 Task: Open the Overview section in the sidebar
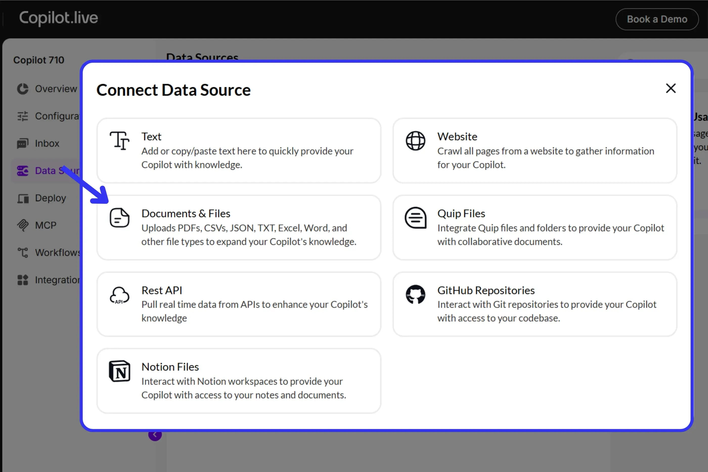[x=23, y=89]
